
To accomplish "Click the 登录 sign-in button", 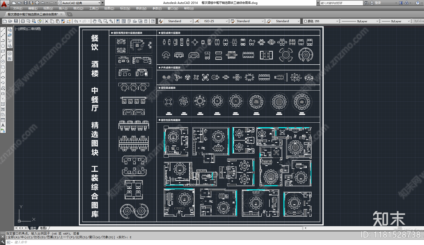I will coord(376,3).
